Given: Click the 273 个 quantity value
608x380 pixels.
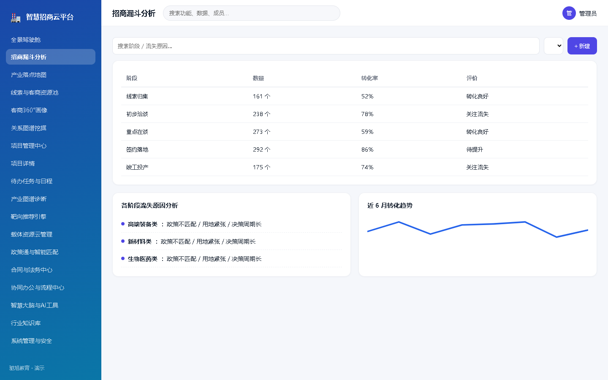Looking at the screenshot, I should tap(262, 132).
